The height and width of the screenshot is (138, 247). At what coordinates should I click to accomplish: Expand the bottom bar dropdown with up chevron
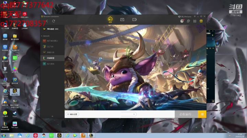coord(134,114)
